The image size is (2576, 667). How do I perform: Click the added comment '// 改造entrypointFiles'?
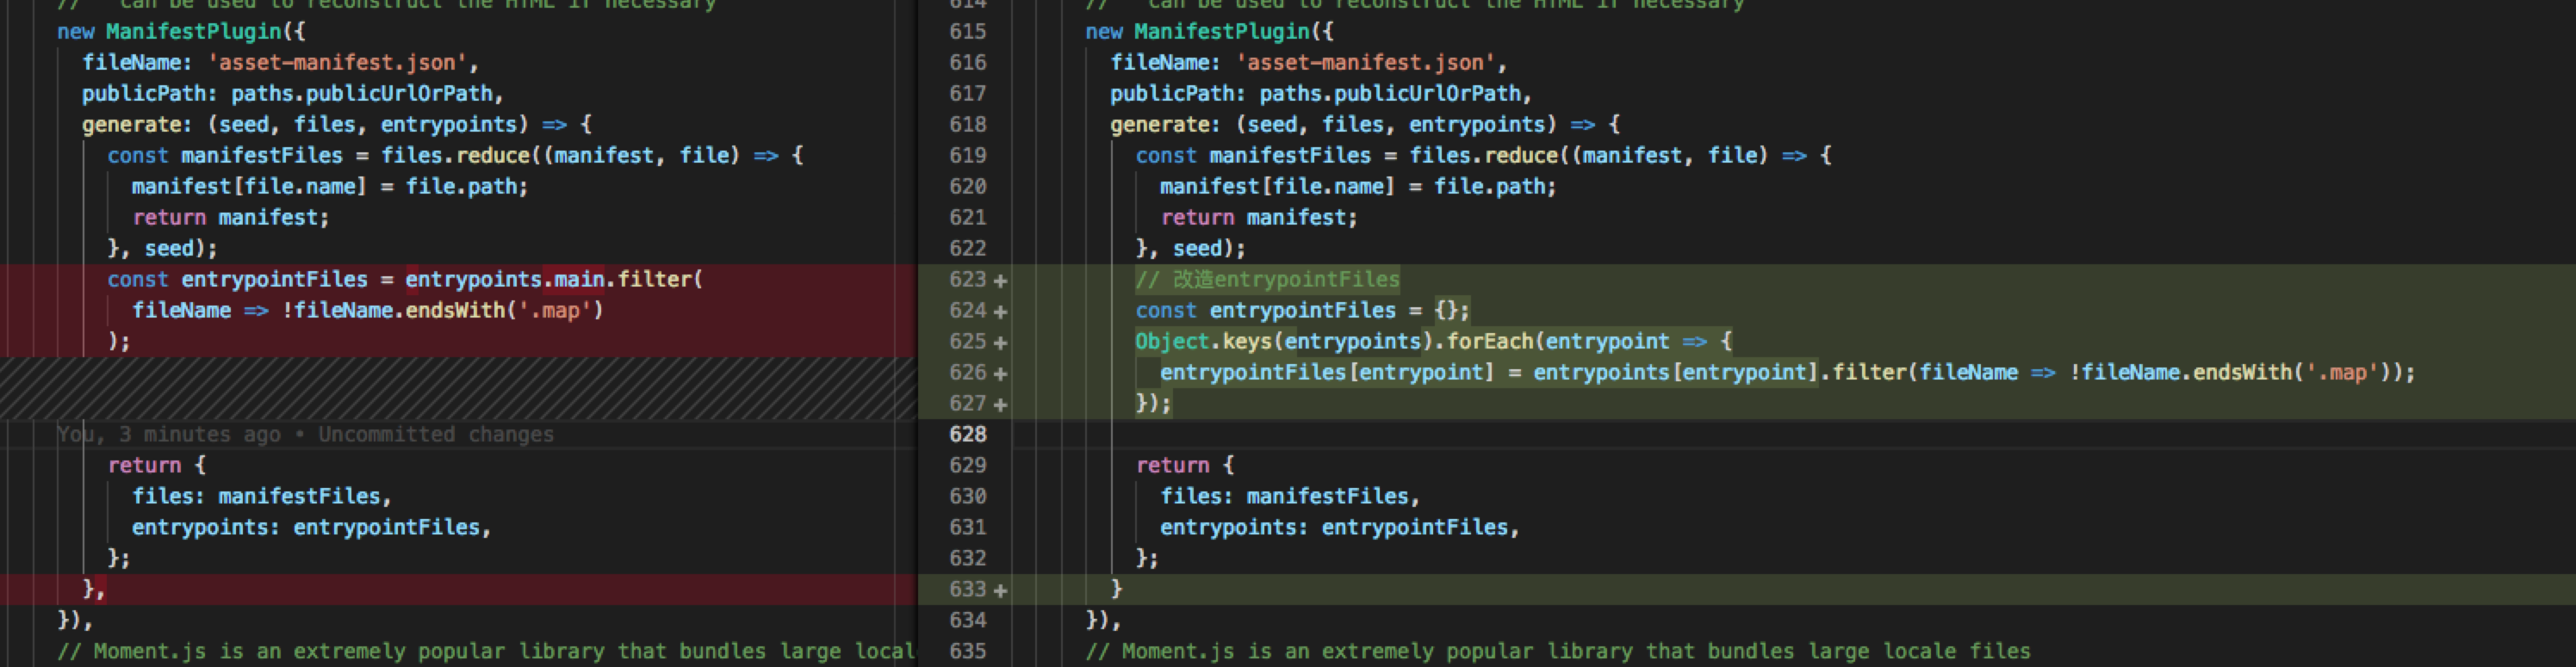[1267, 280]
